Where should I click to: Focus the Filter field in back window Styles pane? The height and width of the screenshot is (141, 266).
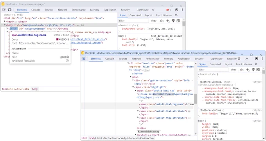pyautogui.click(x=134, y=21)
